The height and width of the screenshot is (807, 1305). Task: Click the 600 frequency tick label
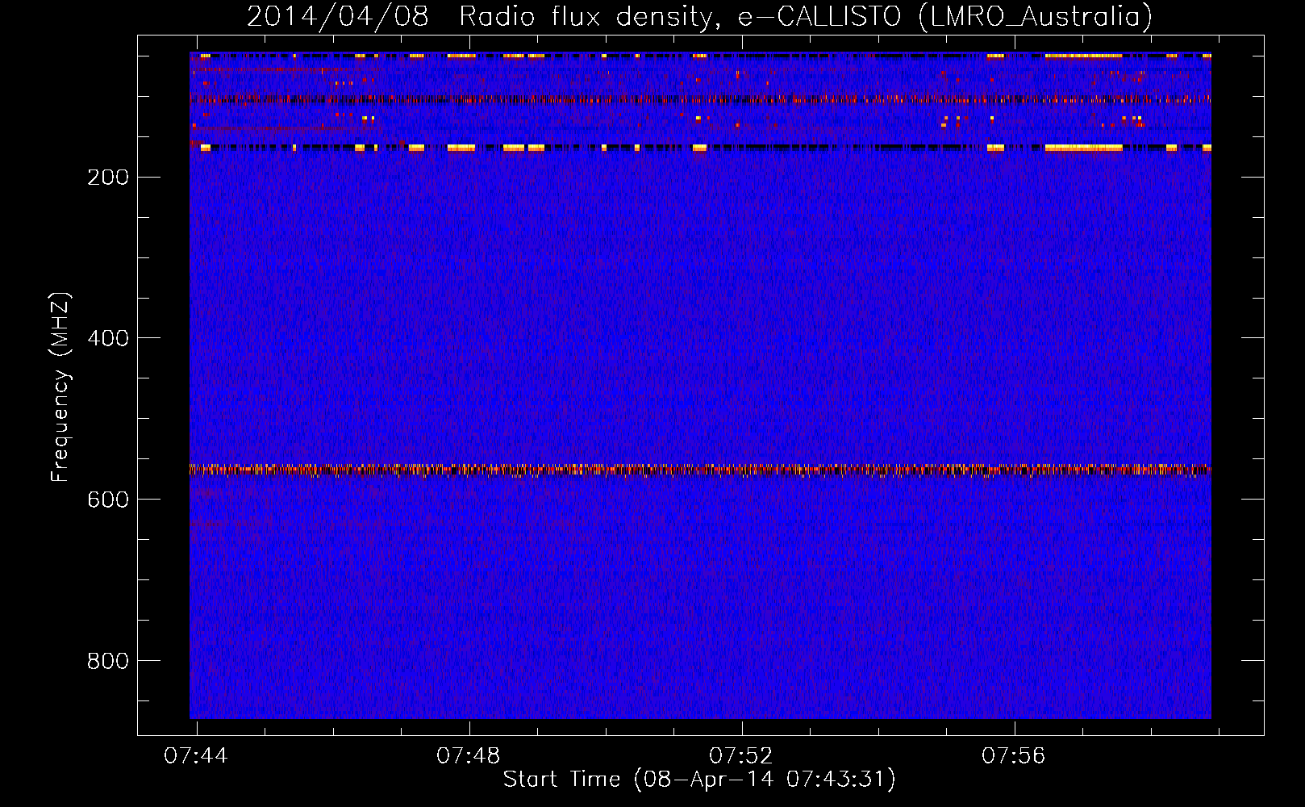pyautogui.click(x=108, y=500)
